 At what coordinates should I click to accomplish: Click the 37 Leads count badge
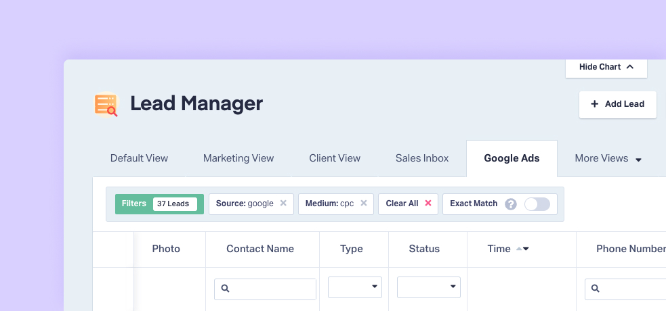coord(175,204)
